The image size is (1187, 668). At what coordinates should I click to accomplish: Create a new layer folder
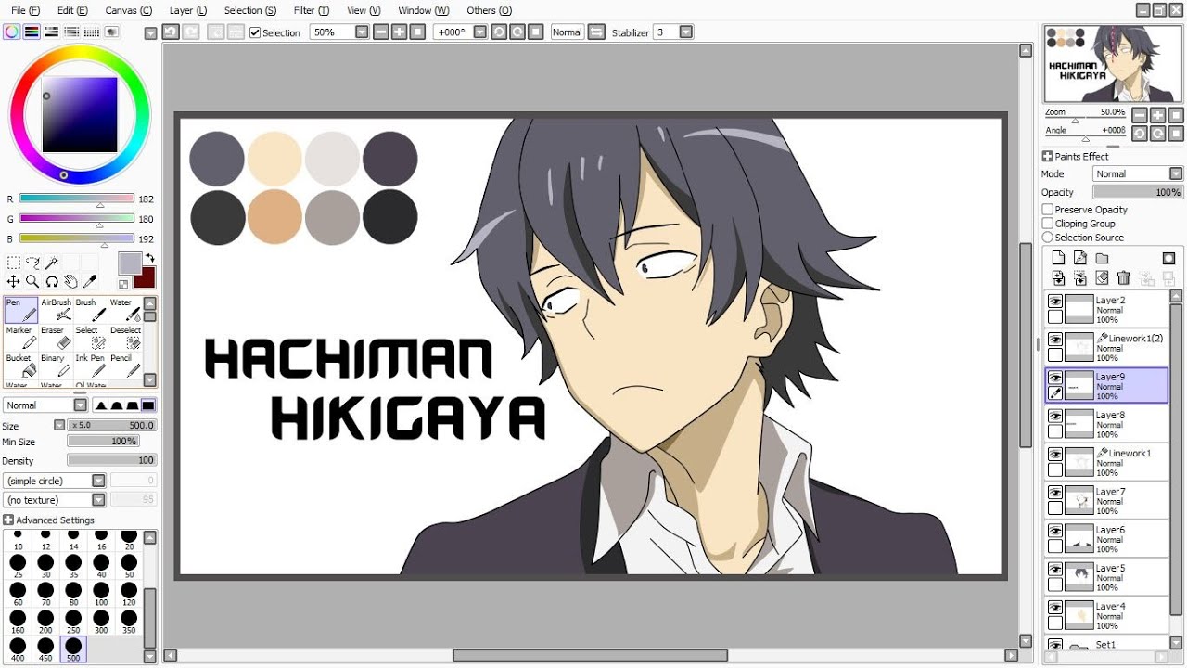(x=1102, y=258)
